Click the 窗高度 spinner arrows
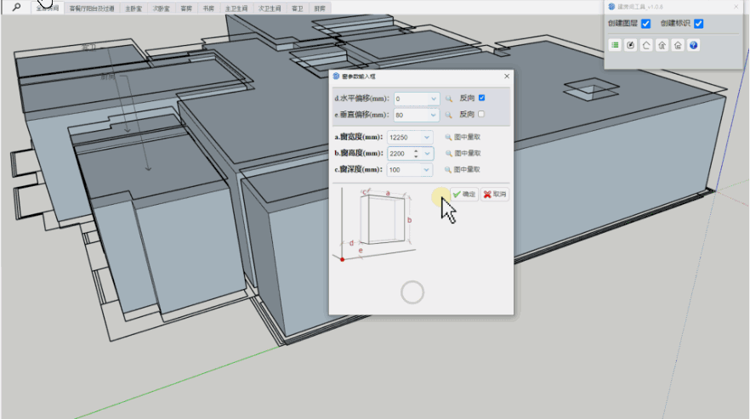750x419 pixels. coord(416,154)
